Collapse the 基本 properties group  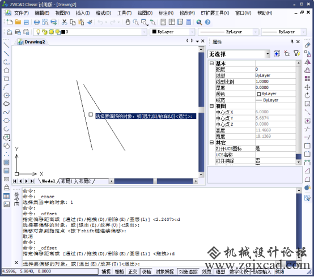point(211,63)
